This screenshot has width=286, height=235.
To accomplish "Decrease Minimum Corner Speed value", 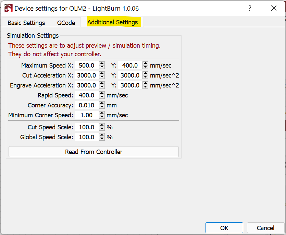I will [102, 117].
